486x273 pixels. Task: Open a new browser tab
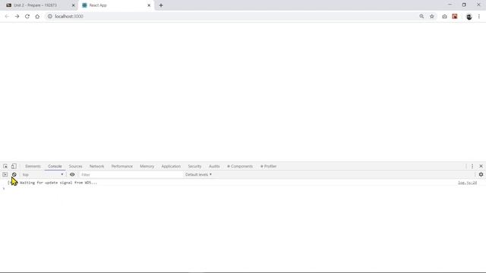click(161, 5)
